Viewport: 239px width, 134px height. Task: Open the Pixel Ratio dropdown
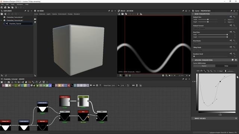pos(215,44)
